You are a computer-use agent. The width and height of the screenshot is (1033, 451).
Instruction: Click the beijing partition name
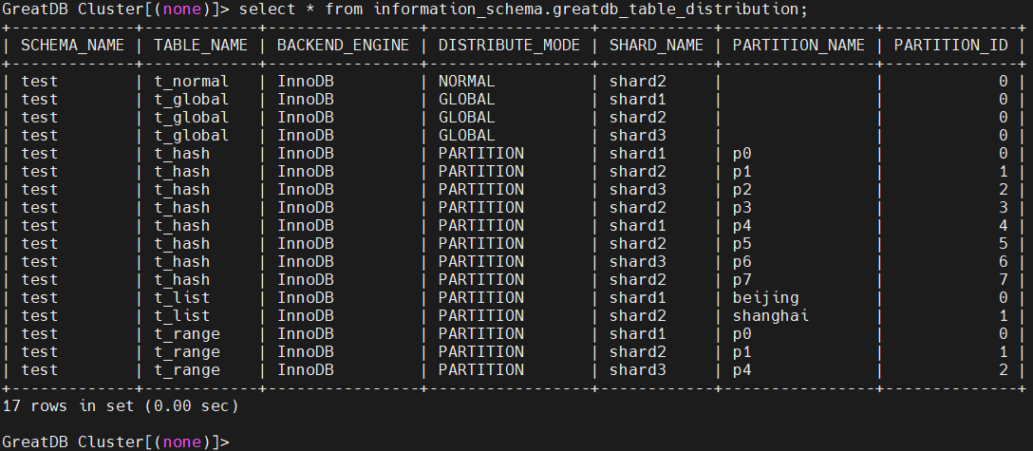pyautogui.click(x=765, y=298)
